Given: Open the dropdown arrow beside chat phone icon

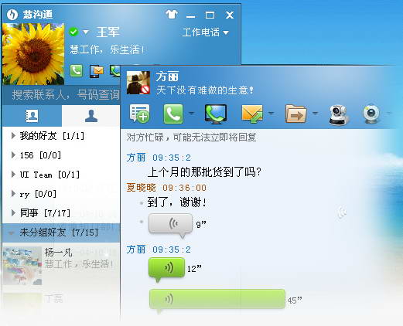Looking at the screenshot, I should 192,113.
